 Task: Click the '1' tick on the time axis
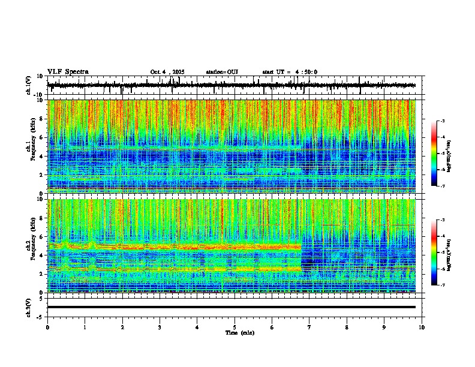[x=85, y=327]
